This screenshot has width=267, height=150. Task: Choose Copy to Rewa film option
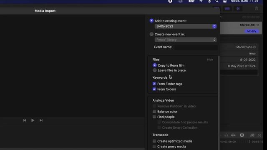click(155, 65)
